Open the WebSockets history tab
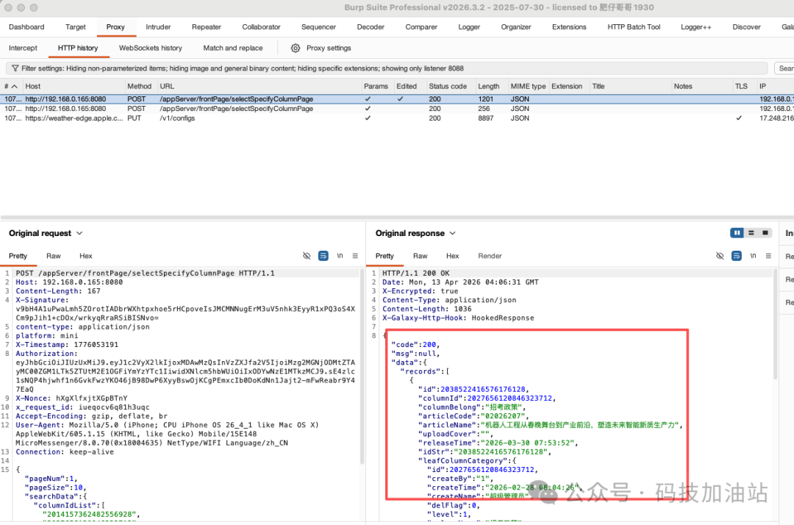794x525 pixels. pyautogui.click(x=150, y=47)
